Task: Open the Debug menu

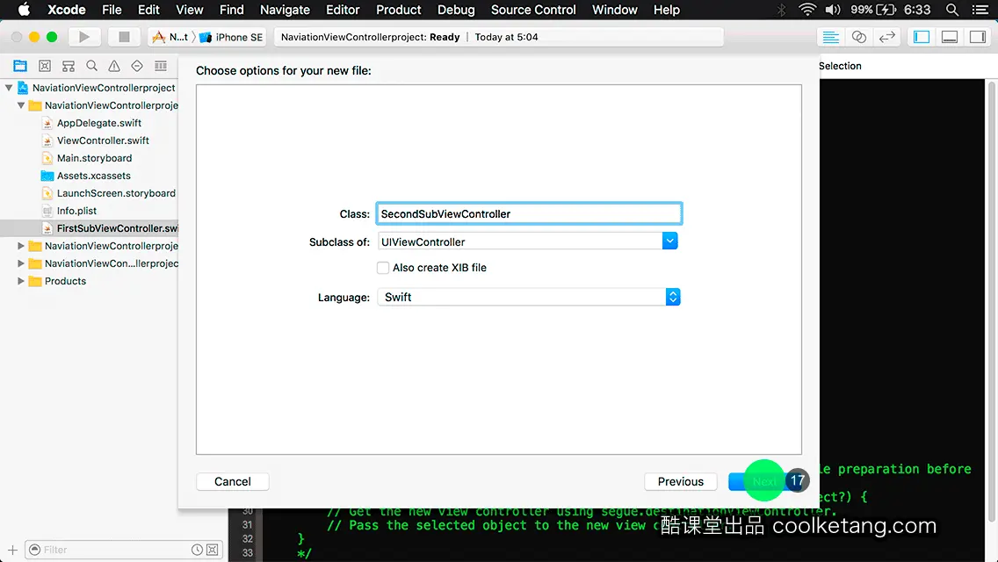Action: 456,10
